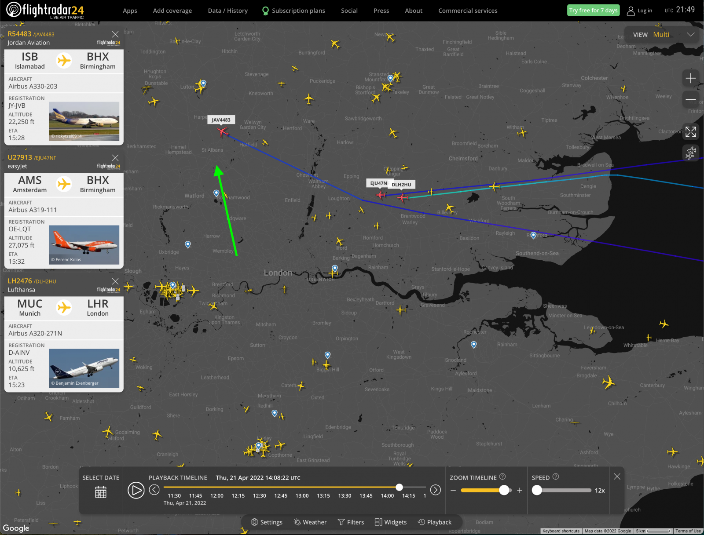This screenshot has height=535, width=704.
Task: Enter fullscreen map mode
Action: click(690, 131)
